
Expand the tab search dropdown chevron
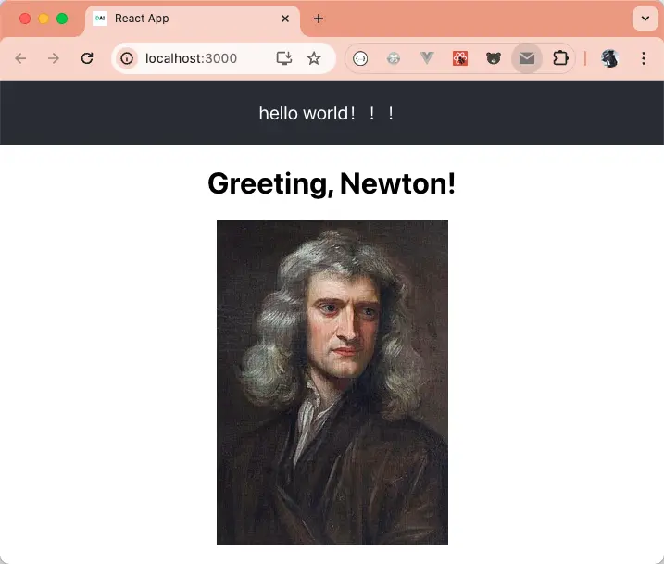[645, 19]
